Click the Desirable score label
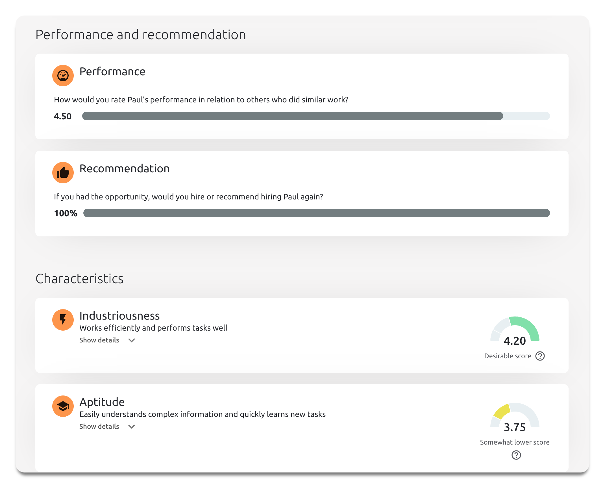This screenshot has width=605, height=488. pyautogui.click(x=508, y=356)
